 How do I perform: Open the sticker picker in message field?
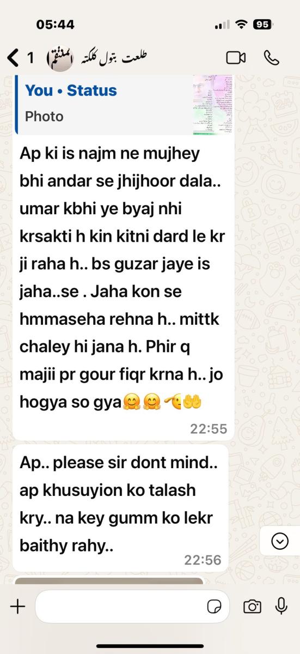(214, 607)
